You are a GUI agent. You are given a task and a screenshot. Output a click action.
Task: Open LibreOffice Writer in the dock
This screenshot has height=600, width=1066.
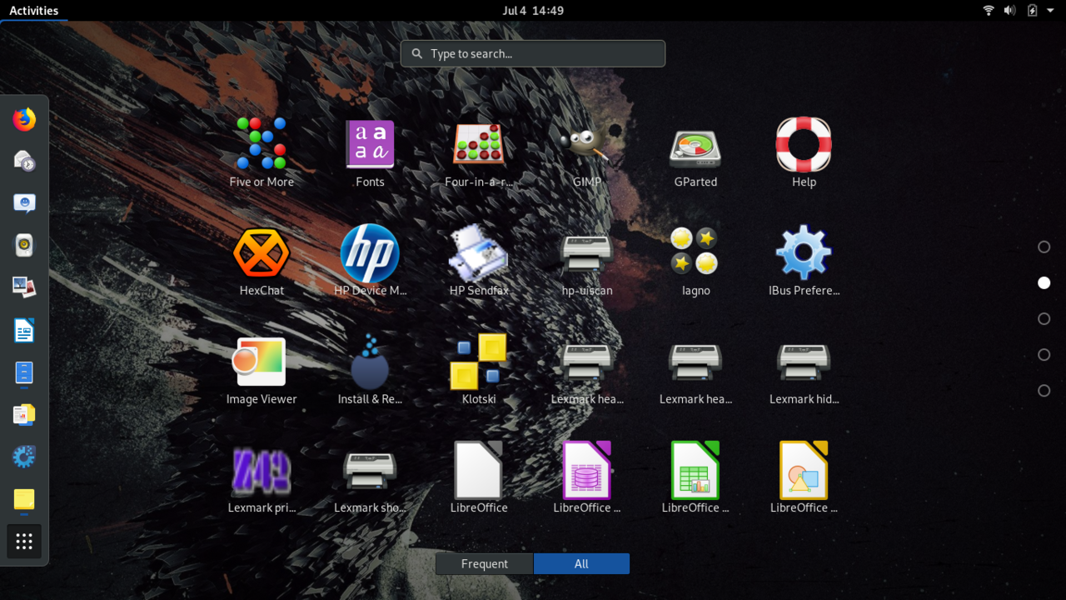point(24,331)
